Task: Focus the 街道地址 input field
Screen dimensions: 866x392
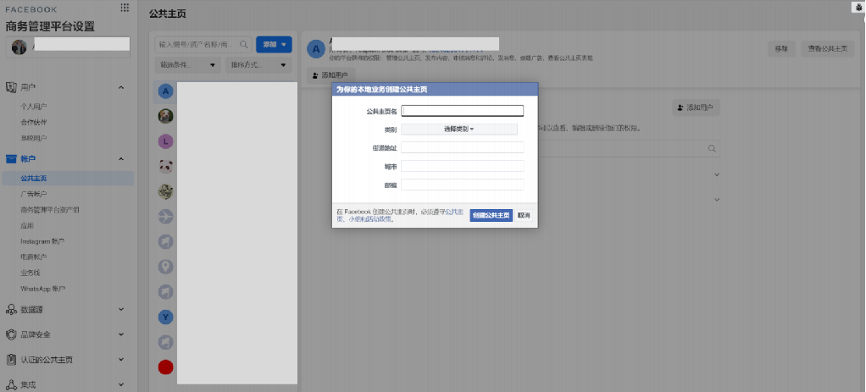Action: [x=463, y=147]
